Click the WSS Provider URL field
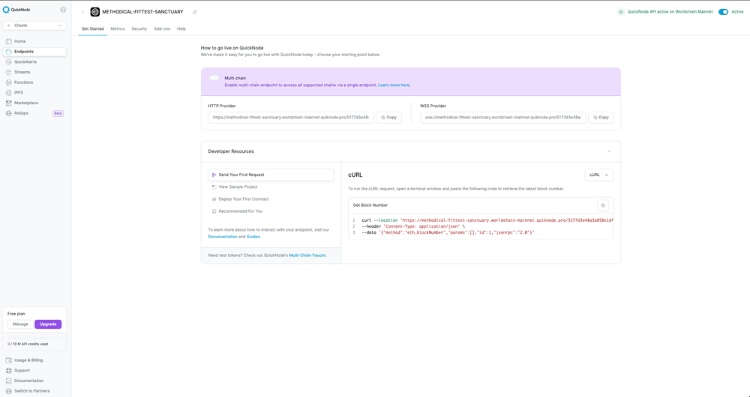This screenshot has height=397, width=750. pos(503,118)
